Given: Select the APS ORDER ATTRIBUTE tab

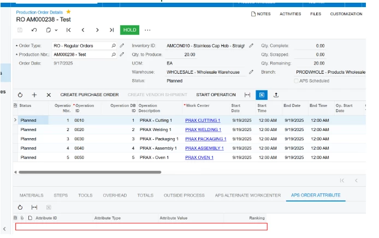Looking at the screenshot, I should coord(316,195).
